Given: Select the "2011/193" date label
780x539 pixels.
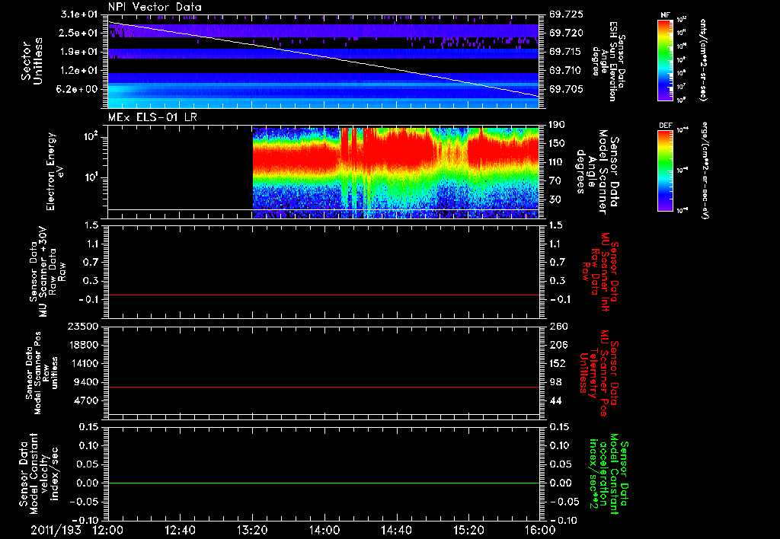Looking at the screenshot, I should pyautogui.click(x=56, y=530).
